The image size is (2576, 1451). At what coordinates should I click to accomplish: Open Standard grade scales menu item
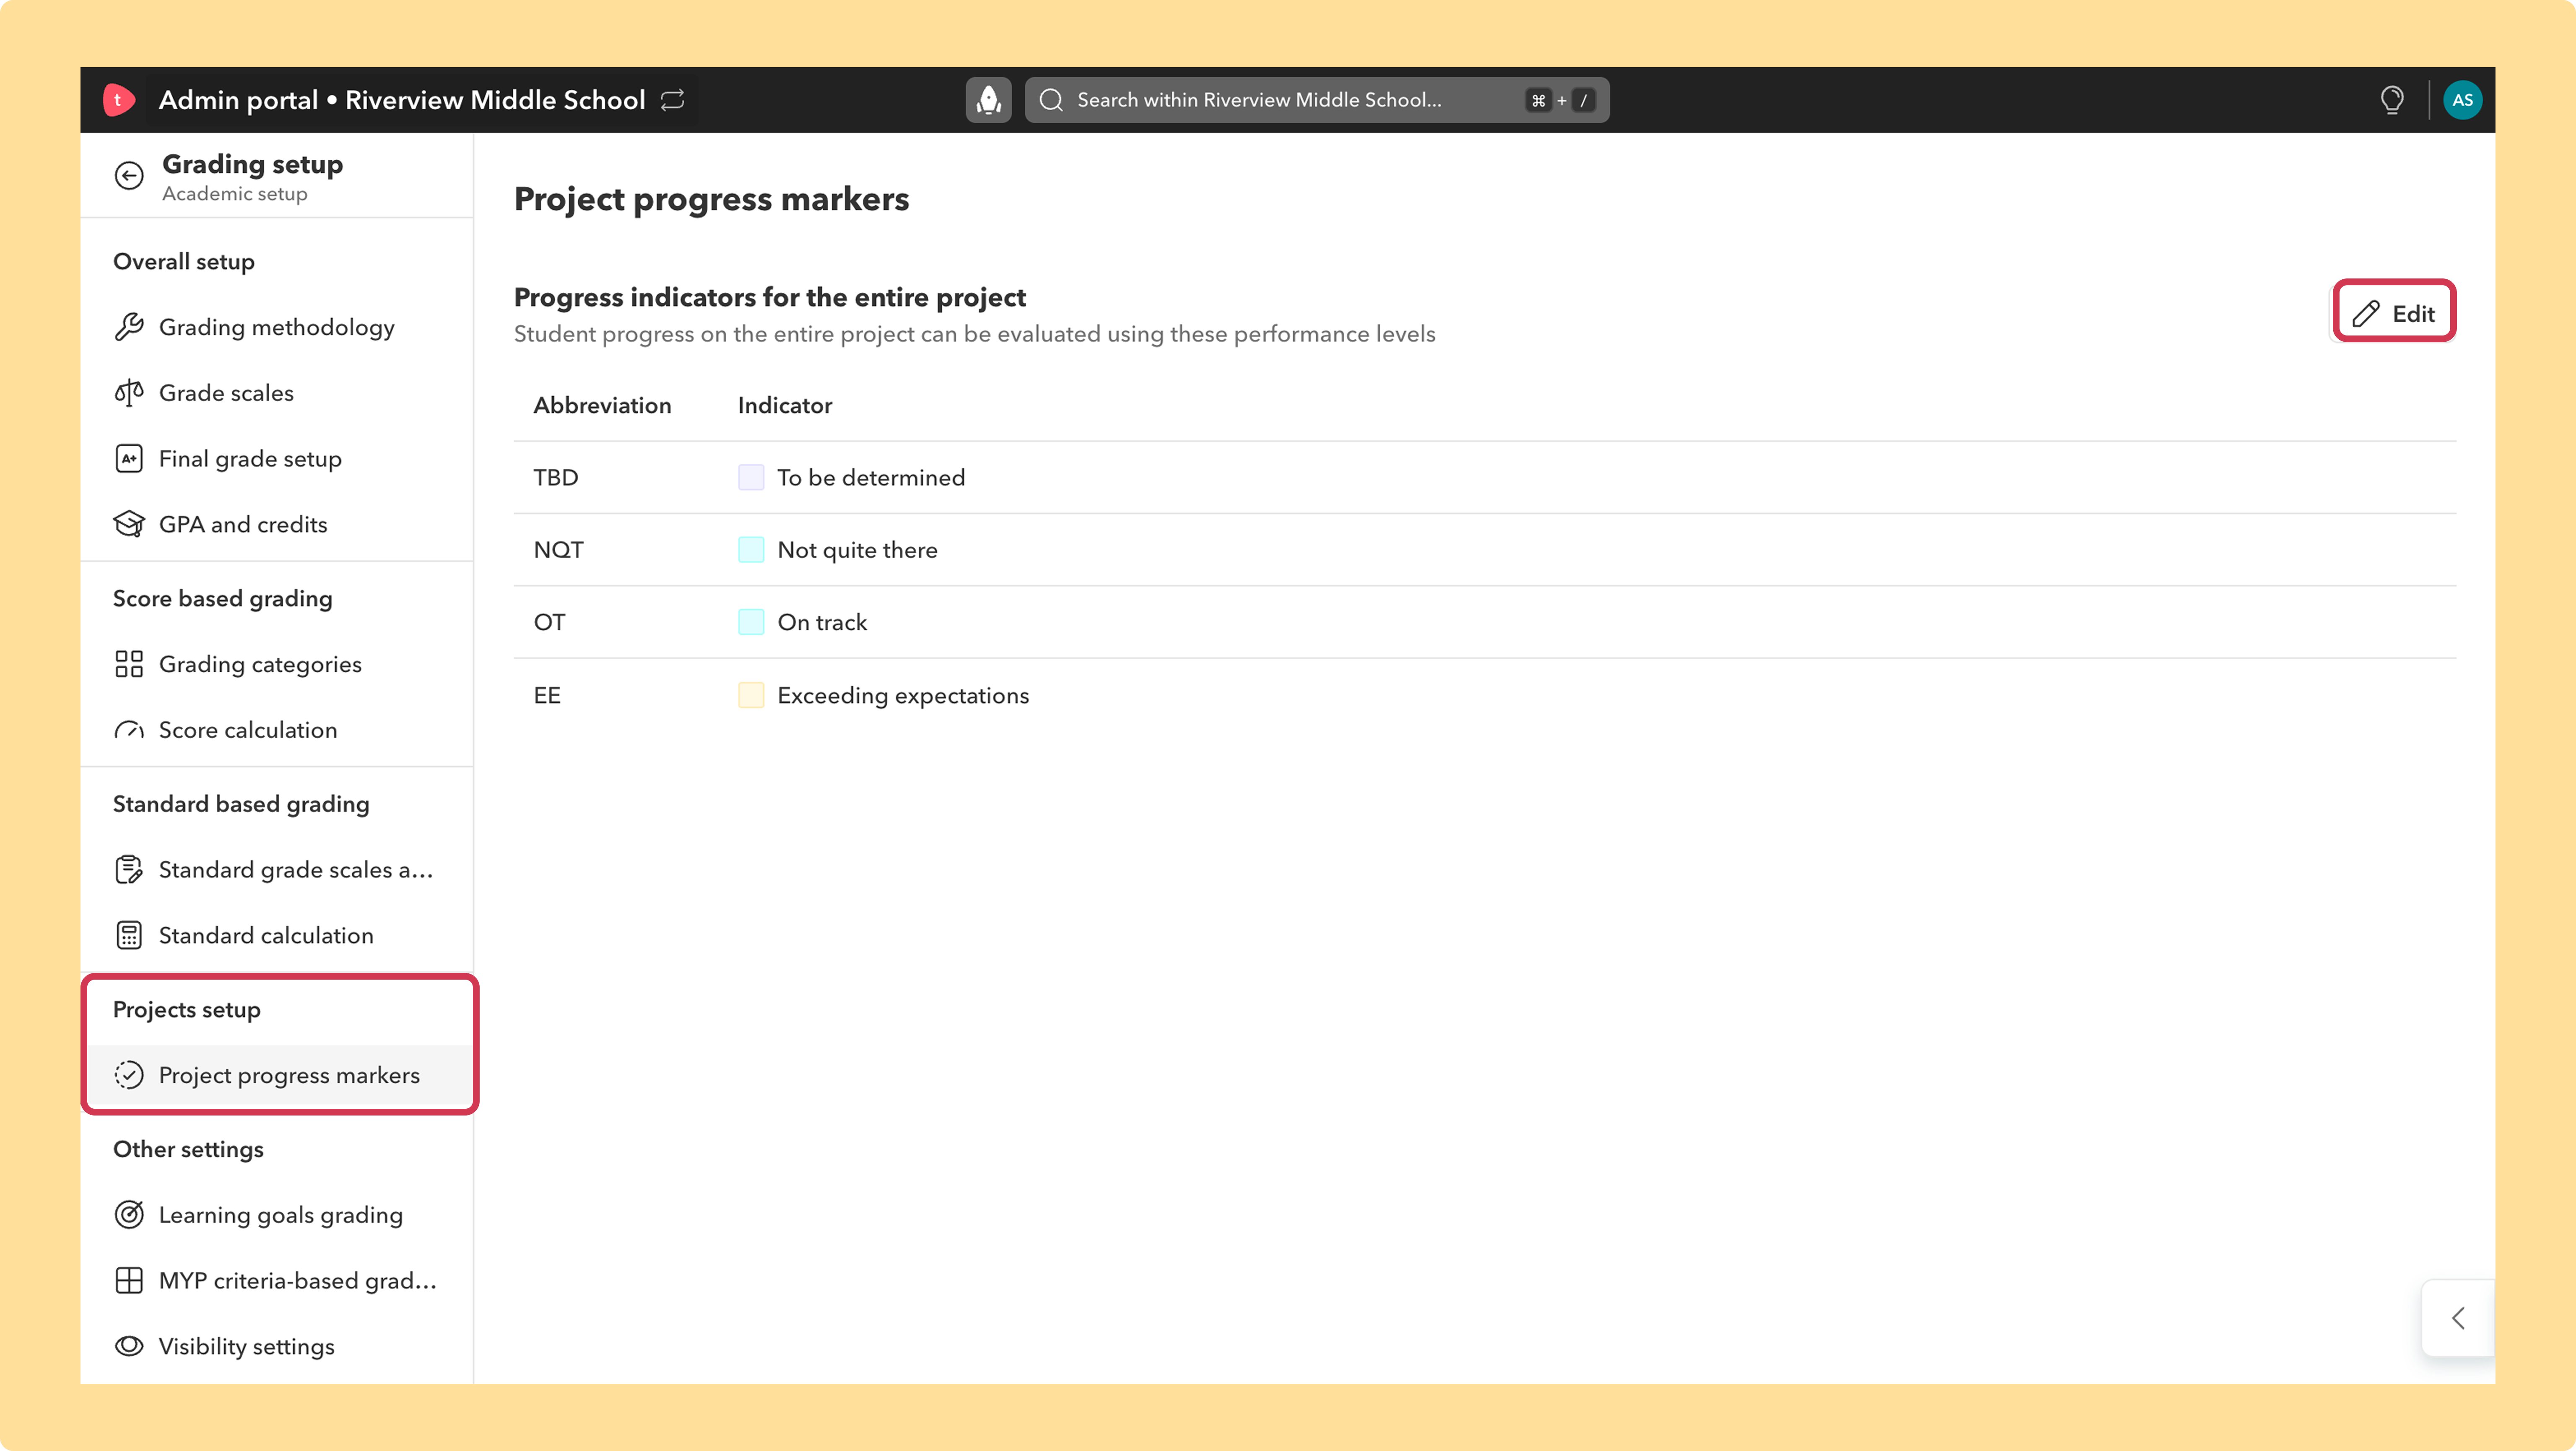coord(277,870)
